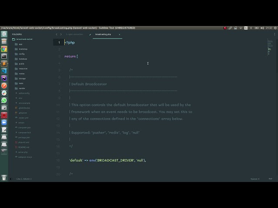Click the Sublime Text icon in the dock
Viewport: 278px width, 208px height.
point(4,64)
